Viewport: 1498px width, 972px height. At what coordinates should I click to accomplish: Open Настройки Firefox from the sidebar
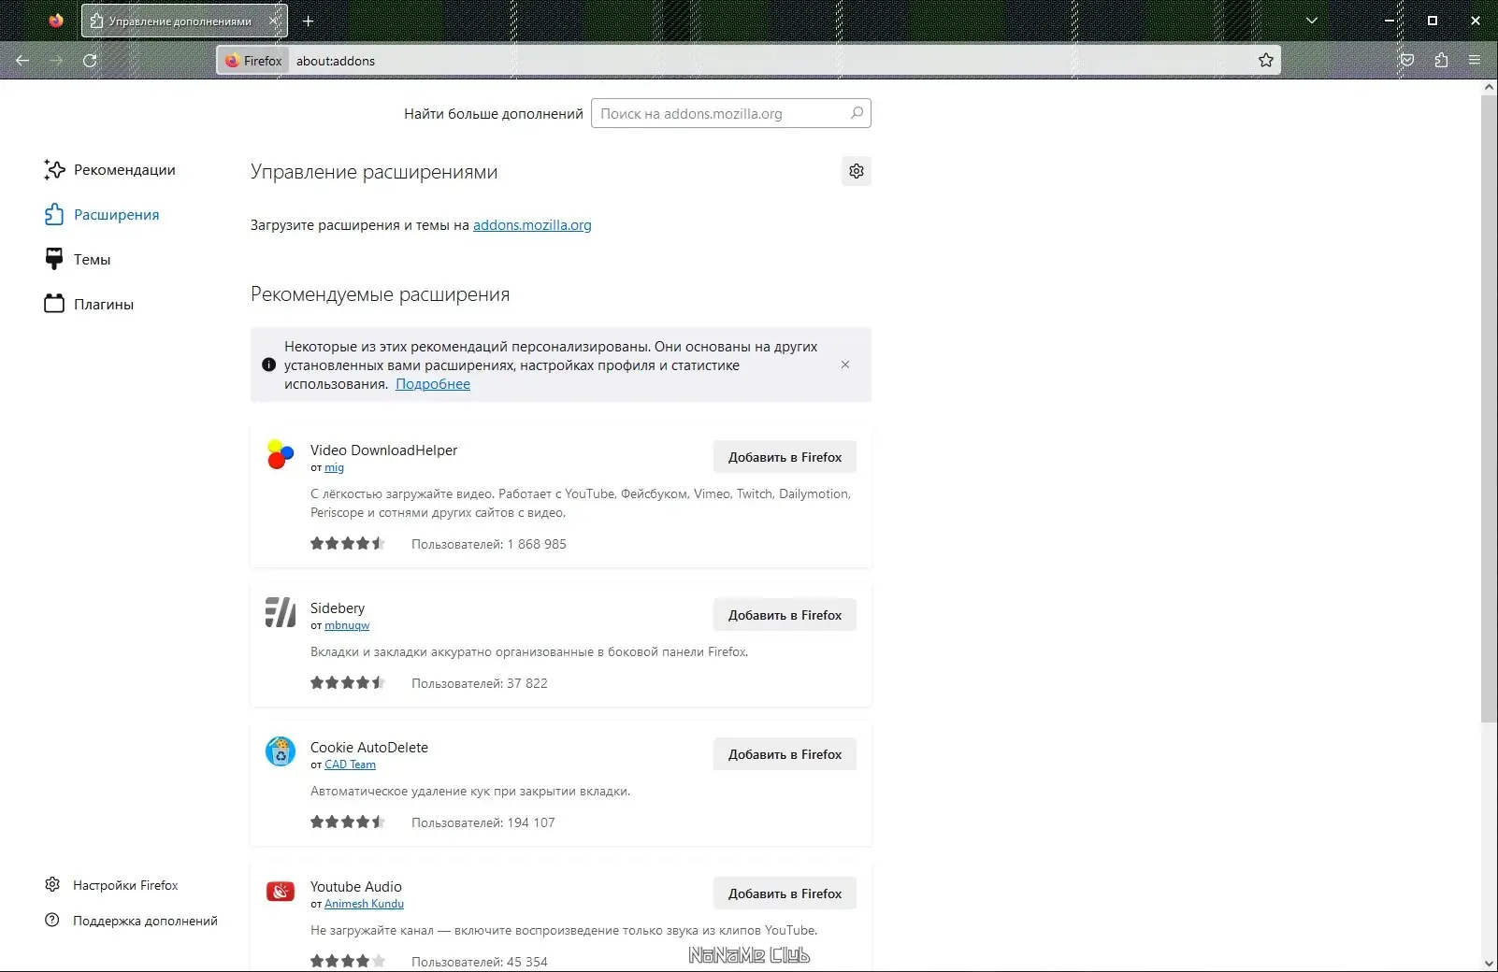[111, 885]
